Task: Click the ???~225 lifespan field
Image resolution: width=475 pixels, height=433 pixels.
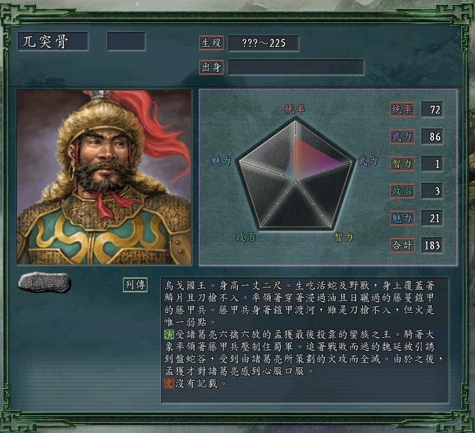Action: tap(264, 43)
